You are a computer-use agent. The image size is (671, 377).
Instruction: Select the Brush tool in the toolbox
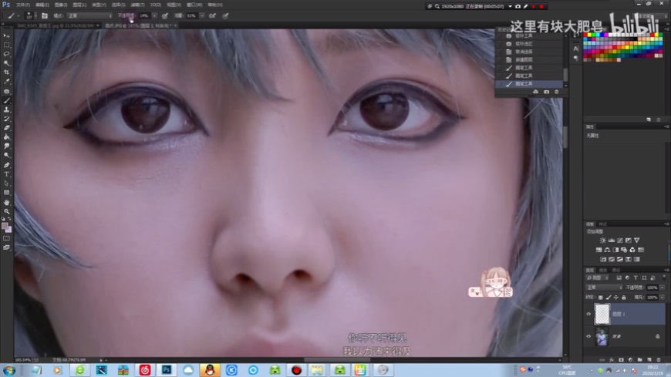7,100
